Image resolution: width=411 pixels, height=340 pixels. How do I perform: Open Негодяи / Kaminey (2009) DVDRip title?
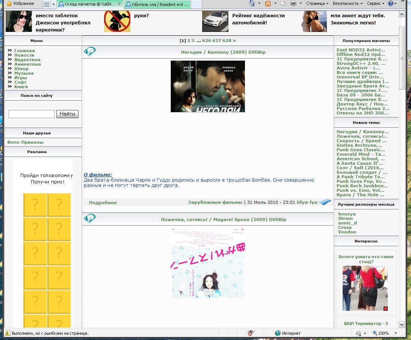click(x=223, y=52)
